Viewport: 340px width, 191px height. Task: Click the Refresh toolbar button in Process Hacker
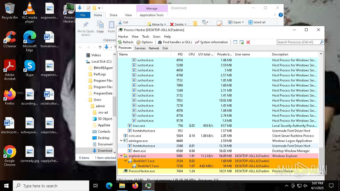pos(126,42)
